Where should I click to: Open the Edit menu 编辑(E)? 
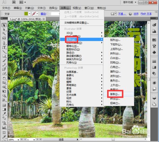18,8
